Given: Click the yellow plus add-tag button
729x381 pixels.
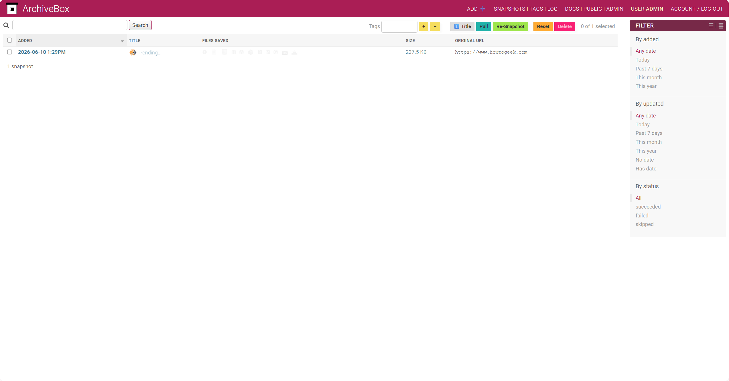Looking at the screenshot, I should coord(423,26).
